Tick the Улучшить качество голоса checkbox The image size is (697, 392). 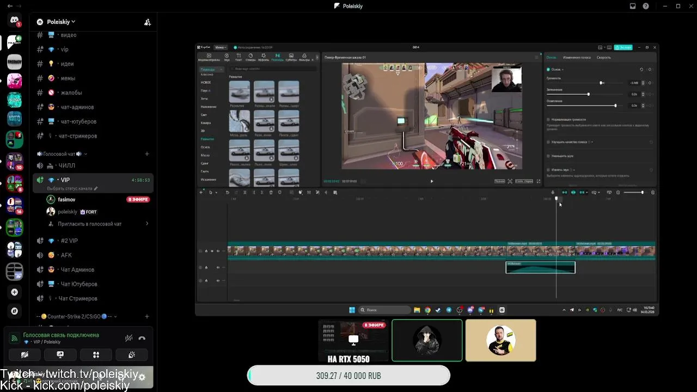pyautogui.click(x=548, y=142)
